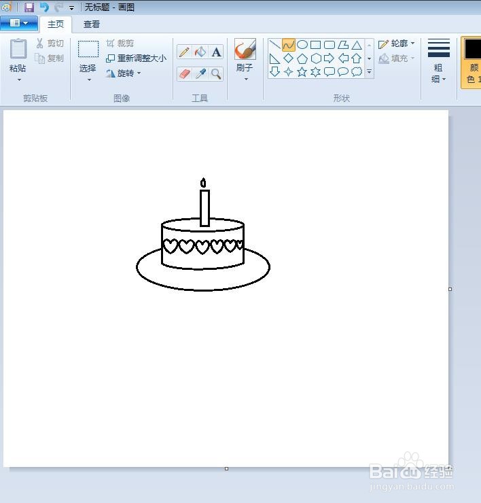This screenshot has width=481, height=503.
Task: Click the 粘贴 clipboard icon
Action: point(18,49)
